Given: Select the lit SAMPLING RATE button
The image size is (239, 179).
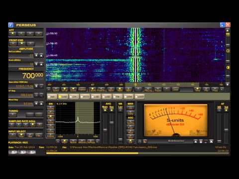Looking at the screenshot, I should [x=32, y=125].
